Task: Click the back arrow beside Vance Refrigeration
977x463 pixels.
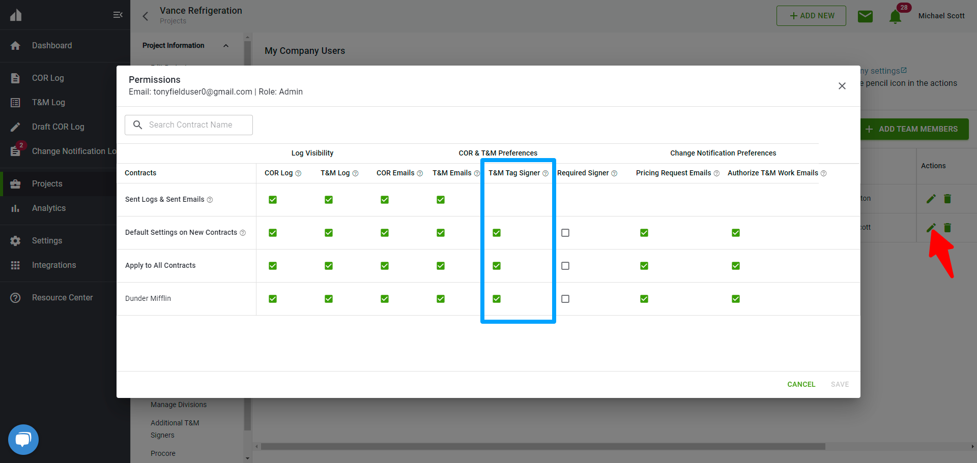Action: [146, 16]
